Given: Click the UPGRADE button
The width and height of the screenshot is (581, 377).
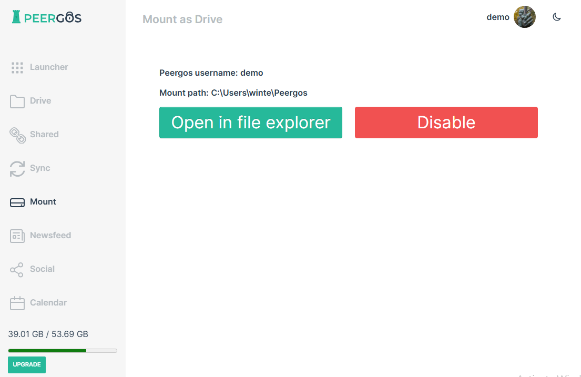Looking at the screenshot, I should 27,365.
